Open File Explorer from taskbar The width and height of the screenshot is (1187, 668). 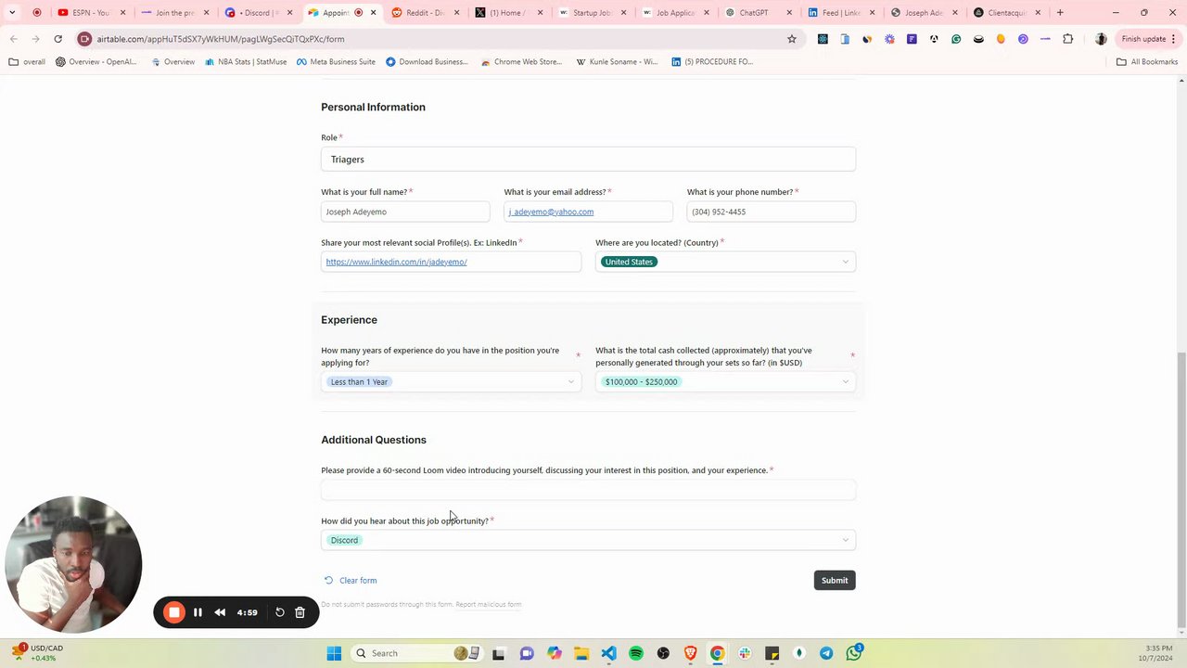[x=581, y=653]
